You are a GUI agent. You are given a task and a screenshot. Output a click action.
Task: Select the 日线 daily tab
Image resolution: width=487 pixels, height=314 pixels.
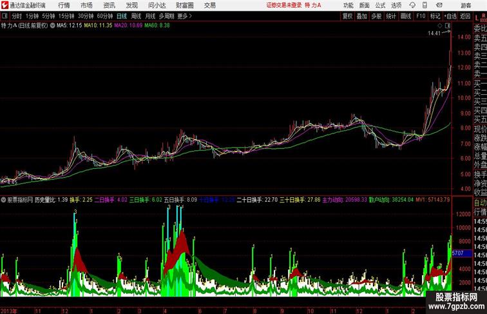tap(122, 16)
